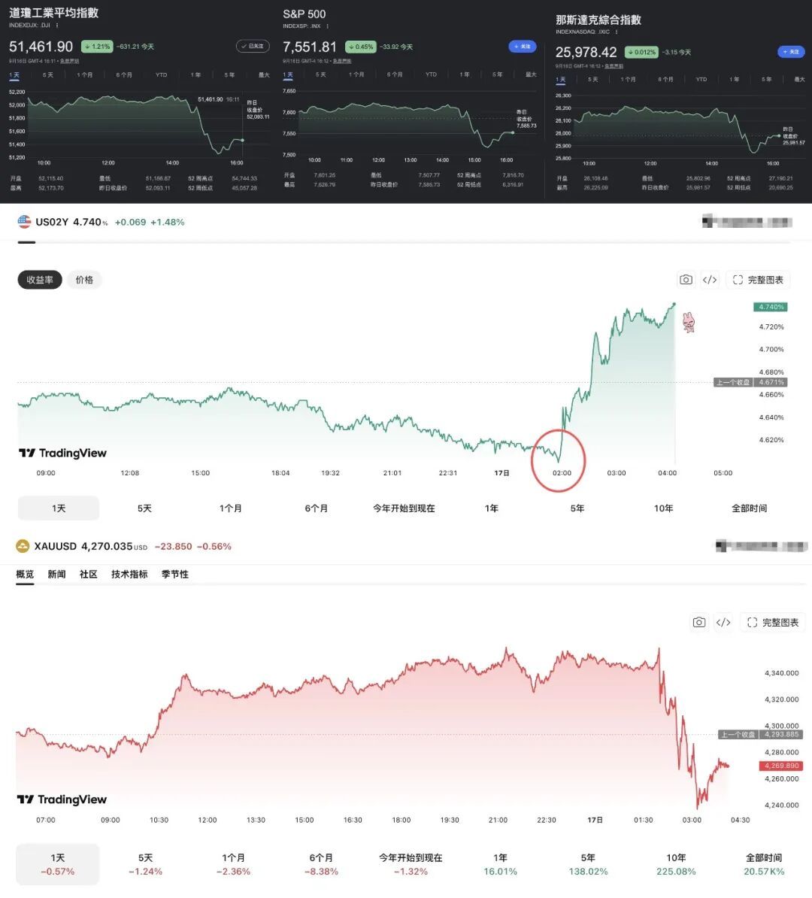The image size is (812, 898).
Task: Follow S&P 500 with blue 关注 button
Action: click(523, 47)
